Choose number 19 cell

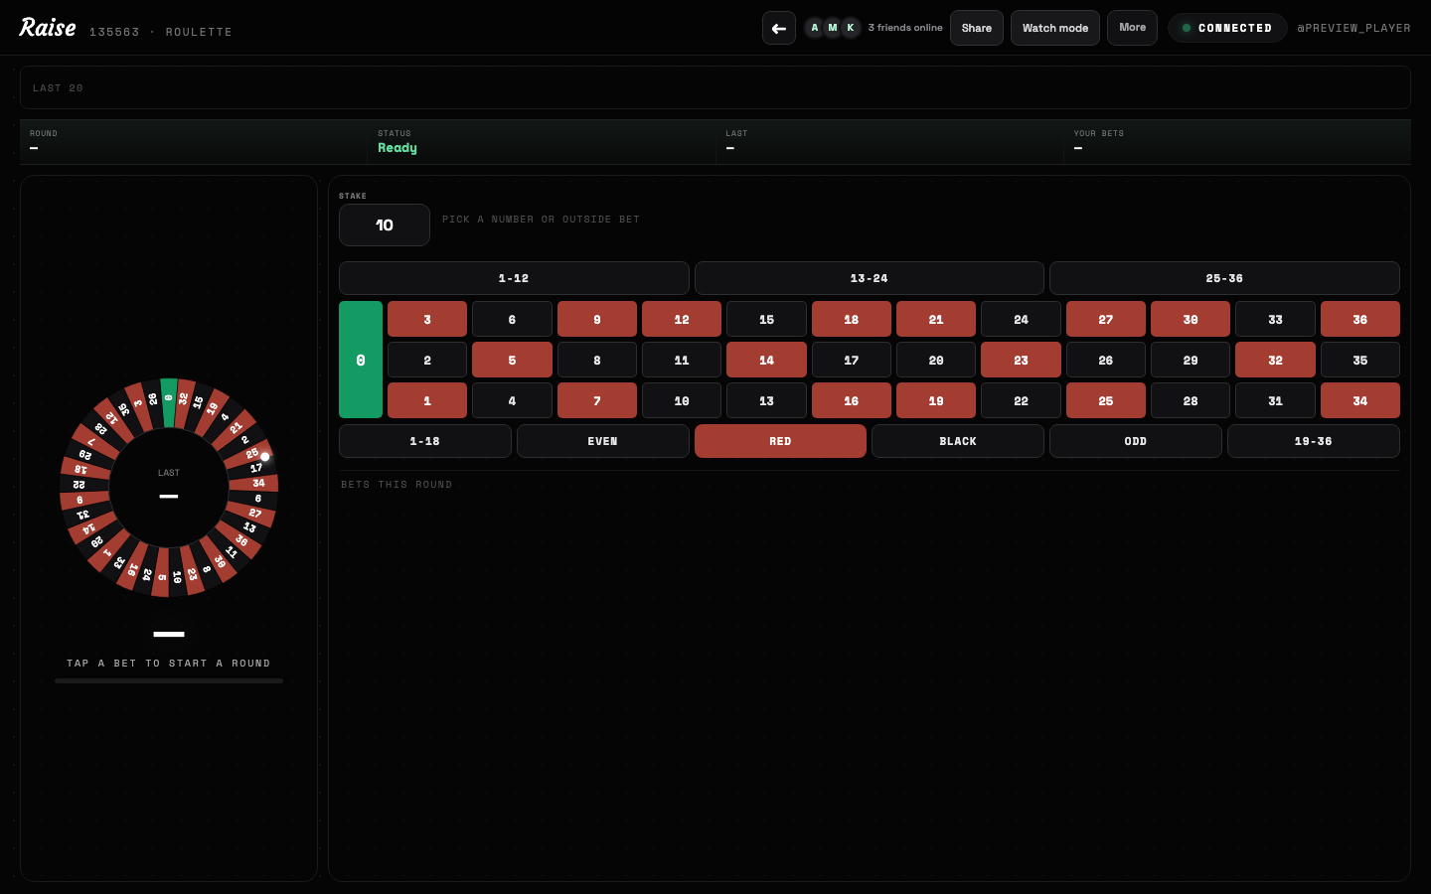point(936,400)
